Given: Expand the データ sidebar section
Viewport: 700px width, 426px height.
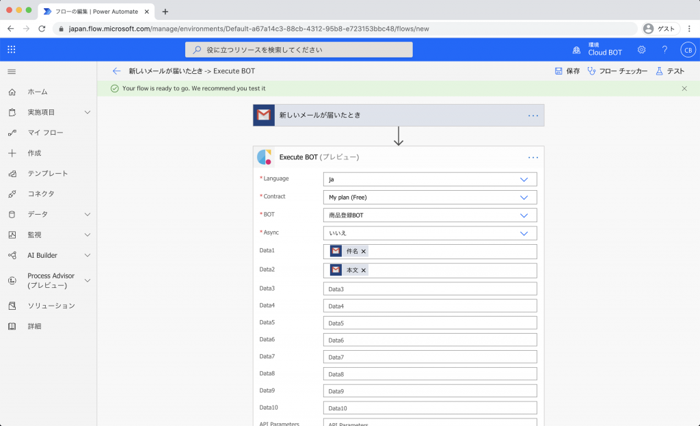Looking at the screenshot, I should (x=87, y=214).
